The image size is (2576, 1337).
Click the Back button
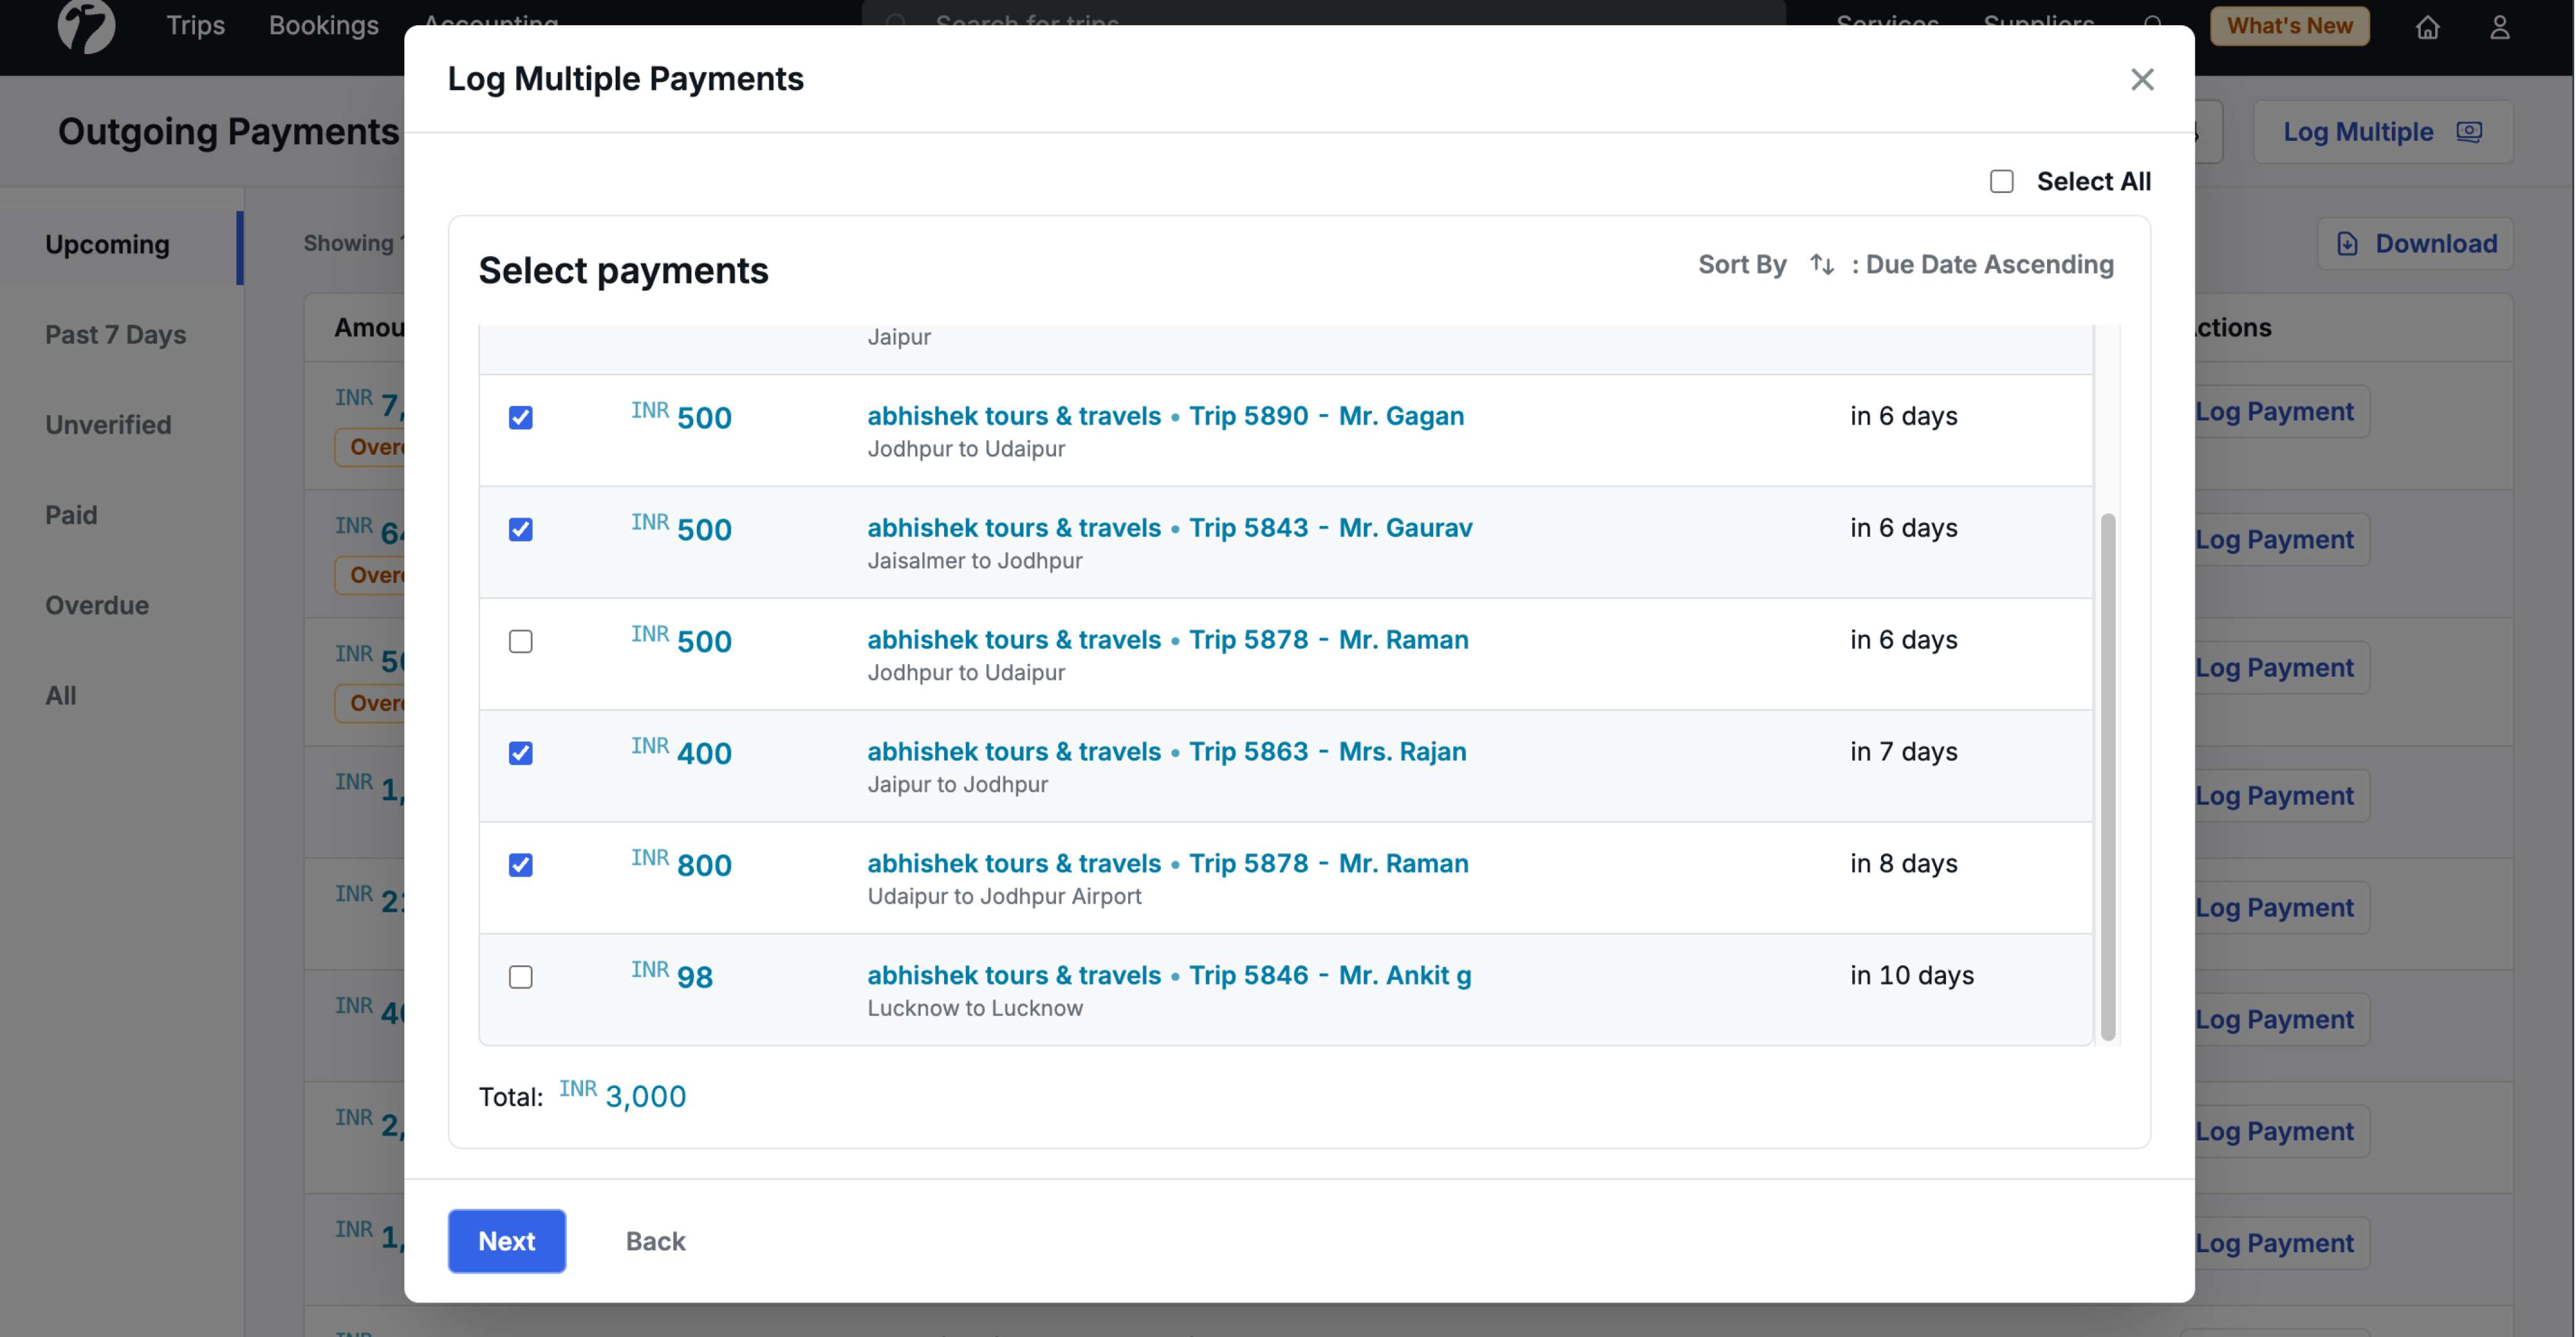click(x=655, y=1240)
